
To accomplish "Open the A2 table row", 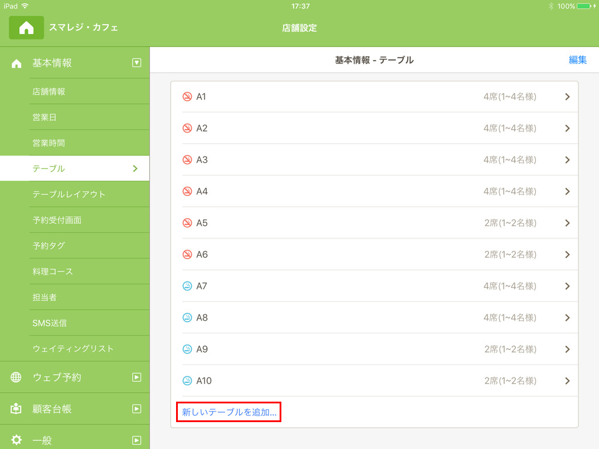I will click(x=374, y=128).
